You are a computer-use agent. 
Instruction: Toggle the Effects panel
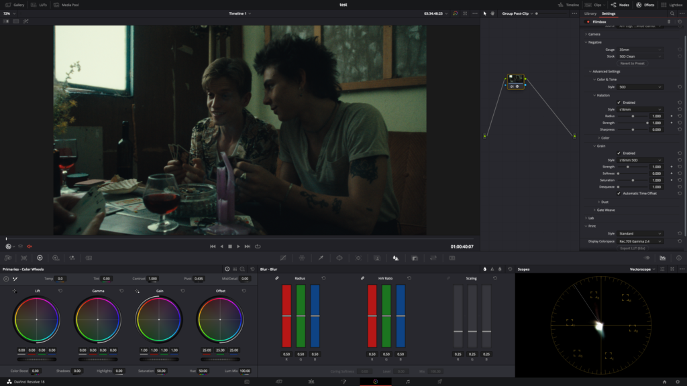coord(645,5)
